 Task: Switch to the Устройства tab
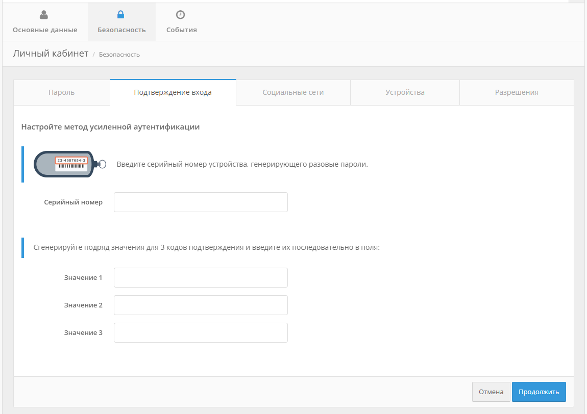pyautogui.click(x=405, y=92)
